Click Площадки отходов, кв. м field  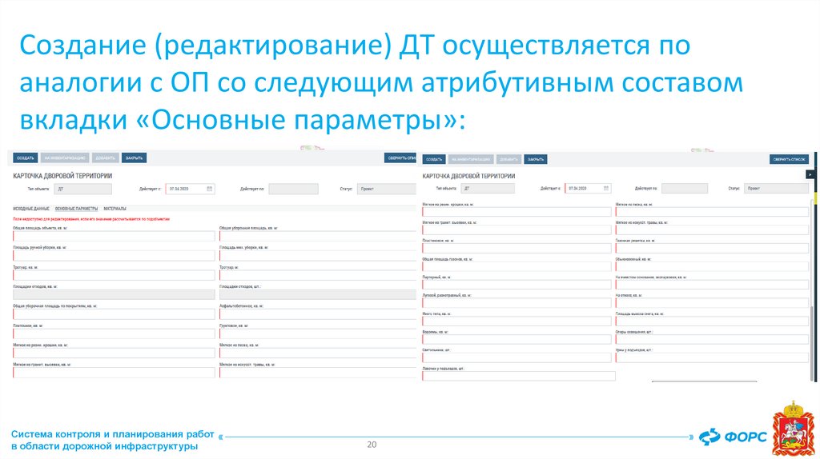(x=114, y=294)
